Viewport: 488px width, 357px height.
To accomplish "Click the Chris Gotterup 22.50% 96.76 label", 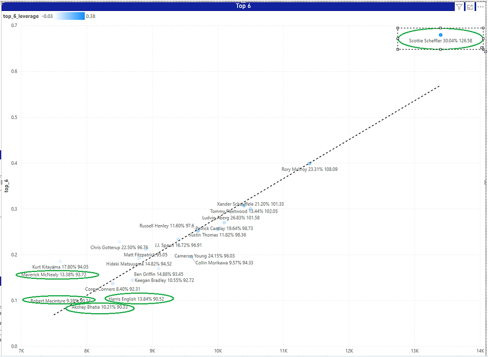I will click(x=119, y=248).
